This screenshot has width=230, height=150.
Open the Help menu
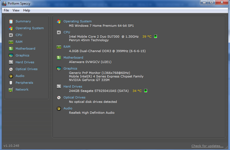click(x=27, y=10)
